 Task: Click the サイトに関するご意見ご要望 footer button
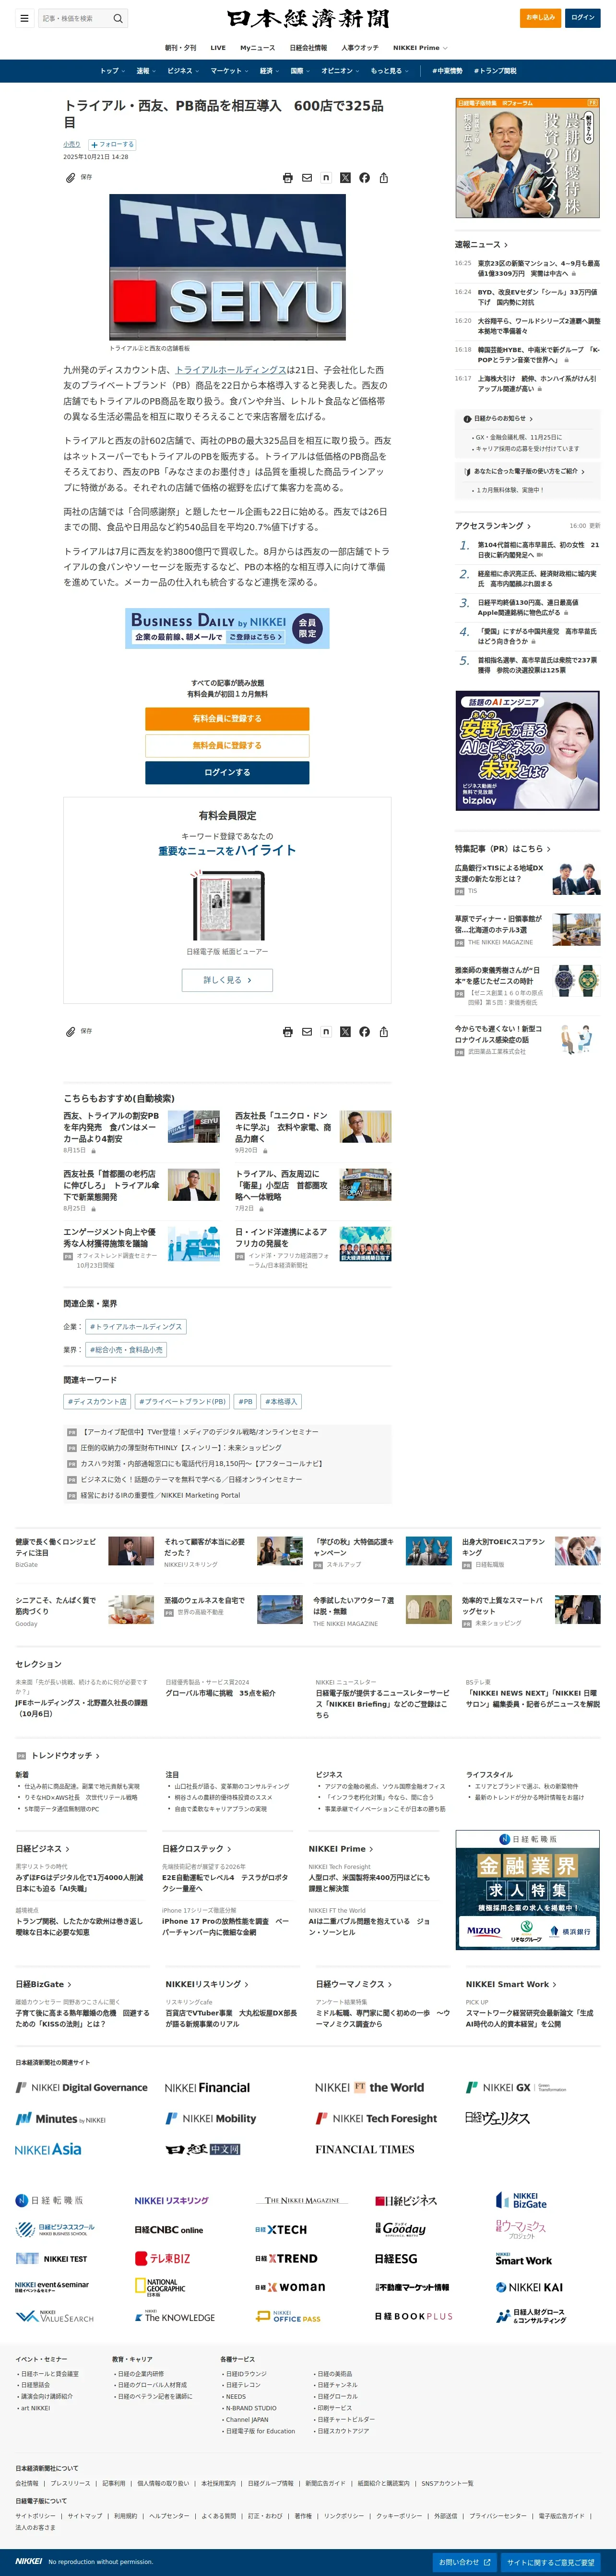[x=550, y=2562]
